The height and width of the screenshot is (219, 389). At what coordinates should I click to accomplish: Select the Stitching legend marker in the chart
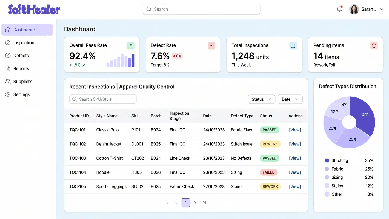click(327, 160)
